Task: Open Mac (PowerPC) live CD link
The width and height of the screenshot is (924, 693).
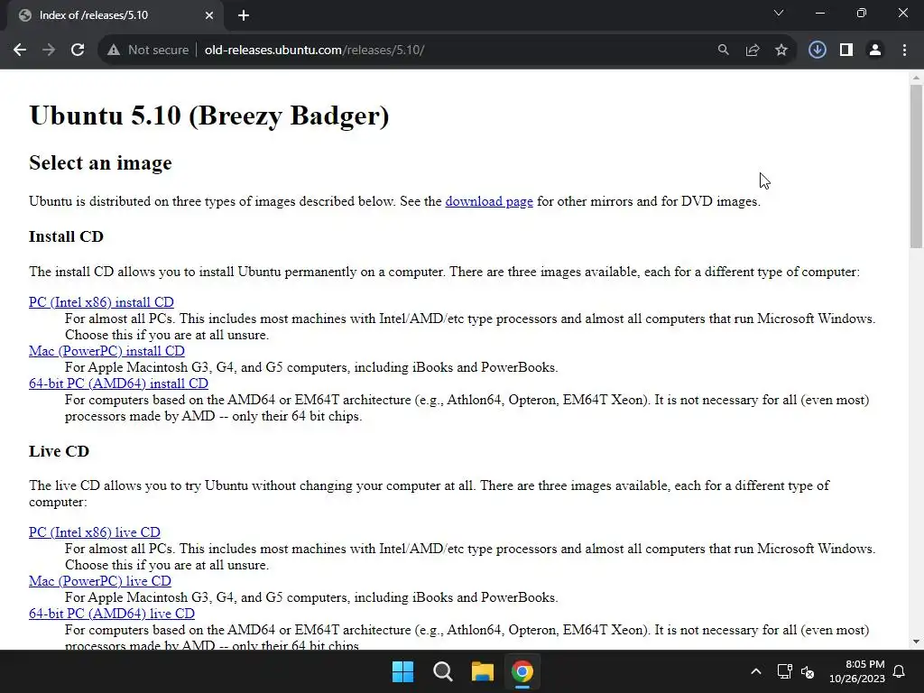Action: point(100,582)
